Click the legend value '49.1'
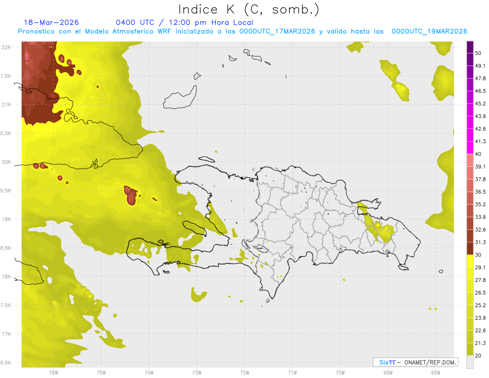Screen dimensions: 489x378 click(480, 66)
